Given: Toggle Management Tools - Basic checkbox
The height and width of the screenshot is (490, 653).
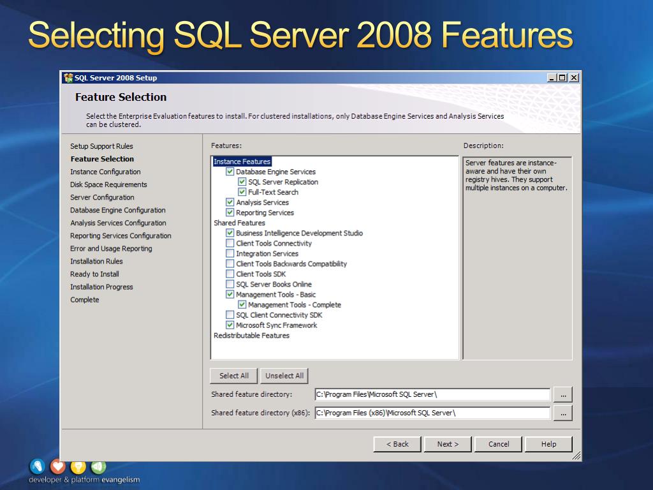Looking at the screenshot, I should [230, 294].
